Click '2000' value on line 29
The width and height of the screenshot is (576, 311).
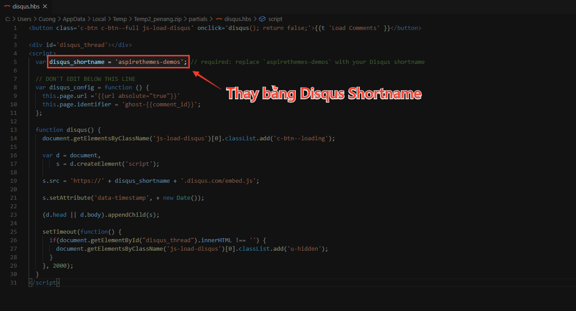click(x=60, y=265)
